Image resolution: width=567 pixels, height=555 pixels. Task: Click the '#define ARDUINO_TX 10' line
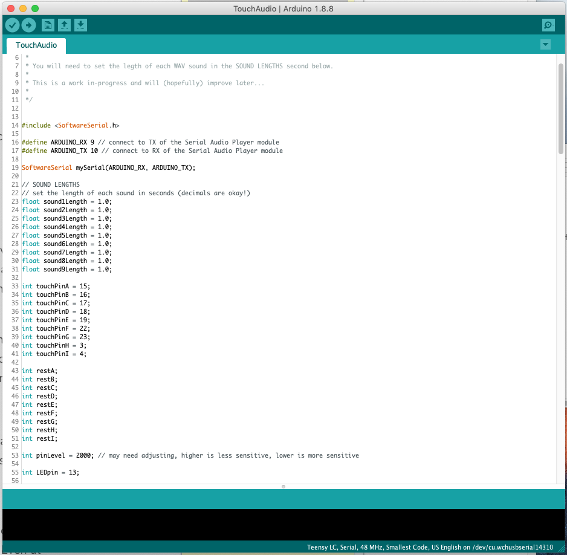(x=152, y=151)
